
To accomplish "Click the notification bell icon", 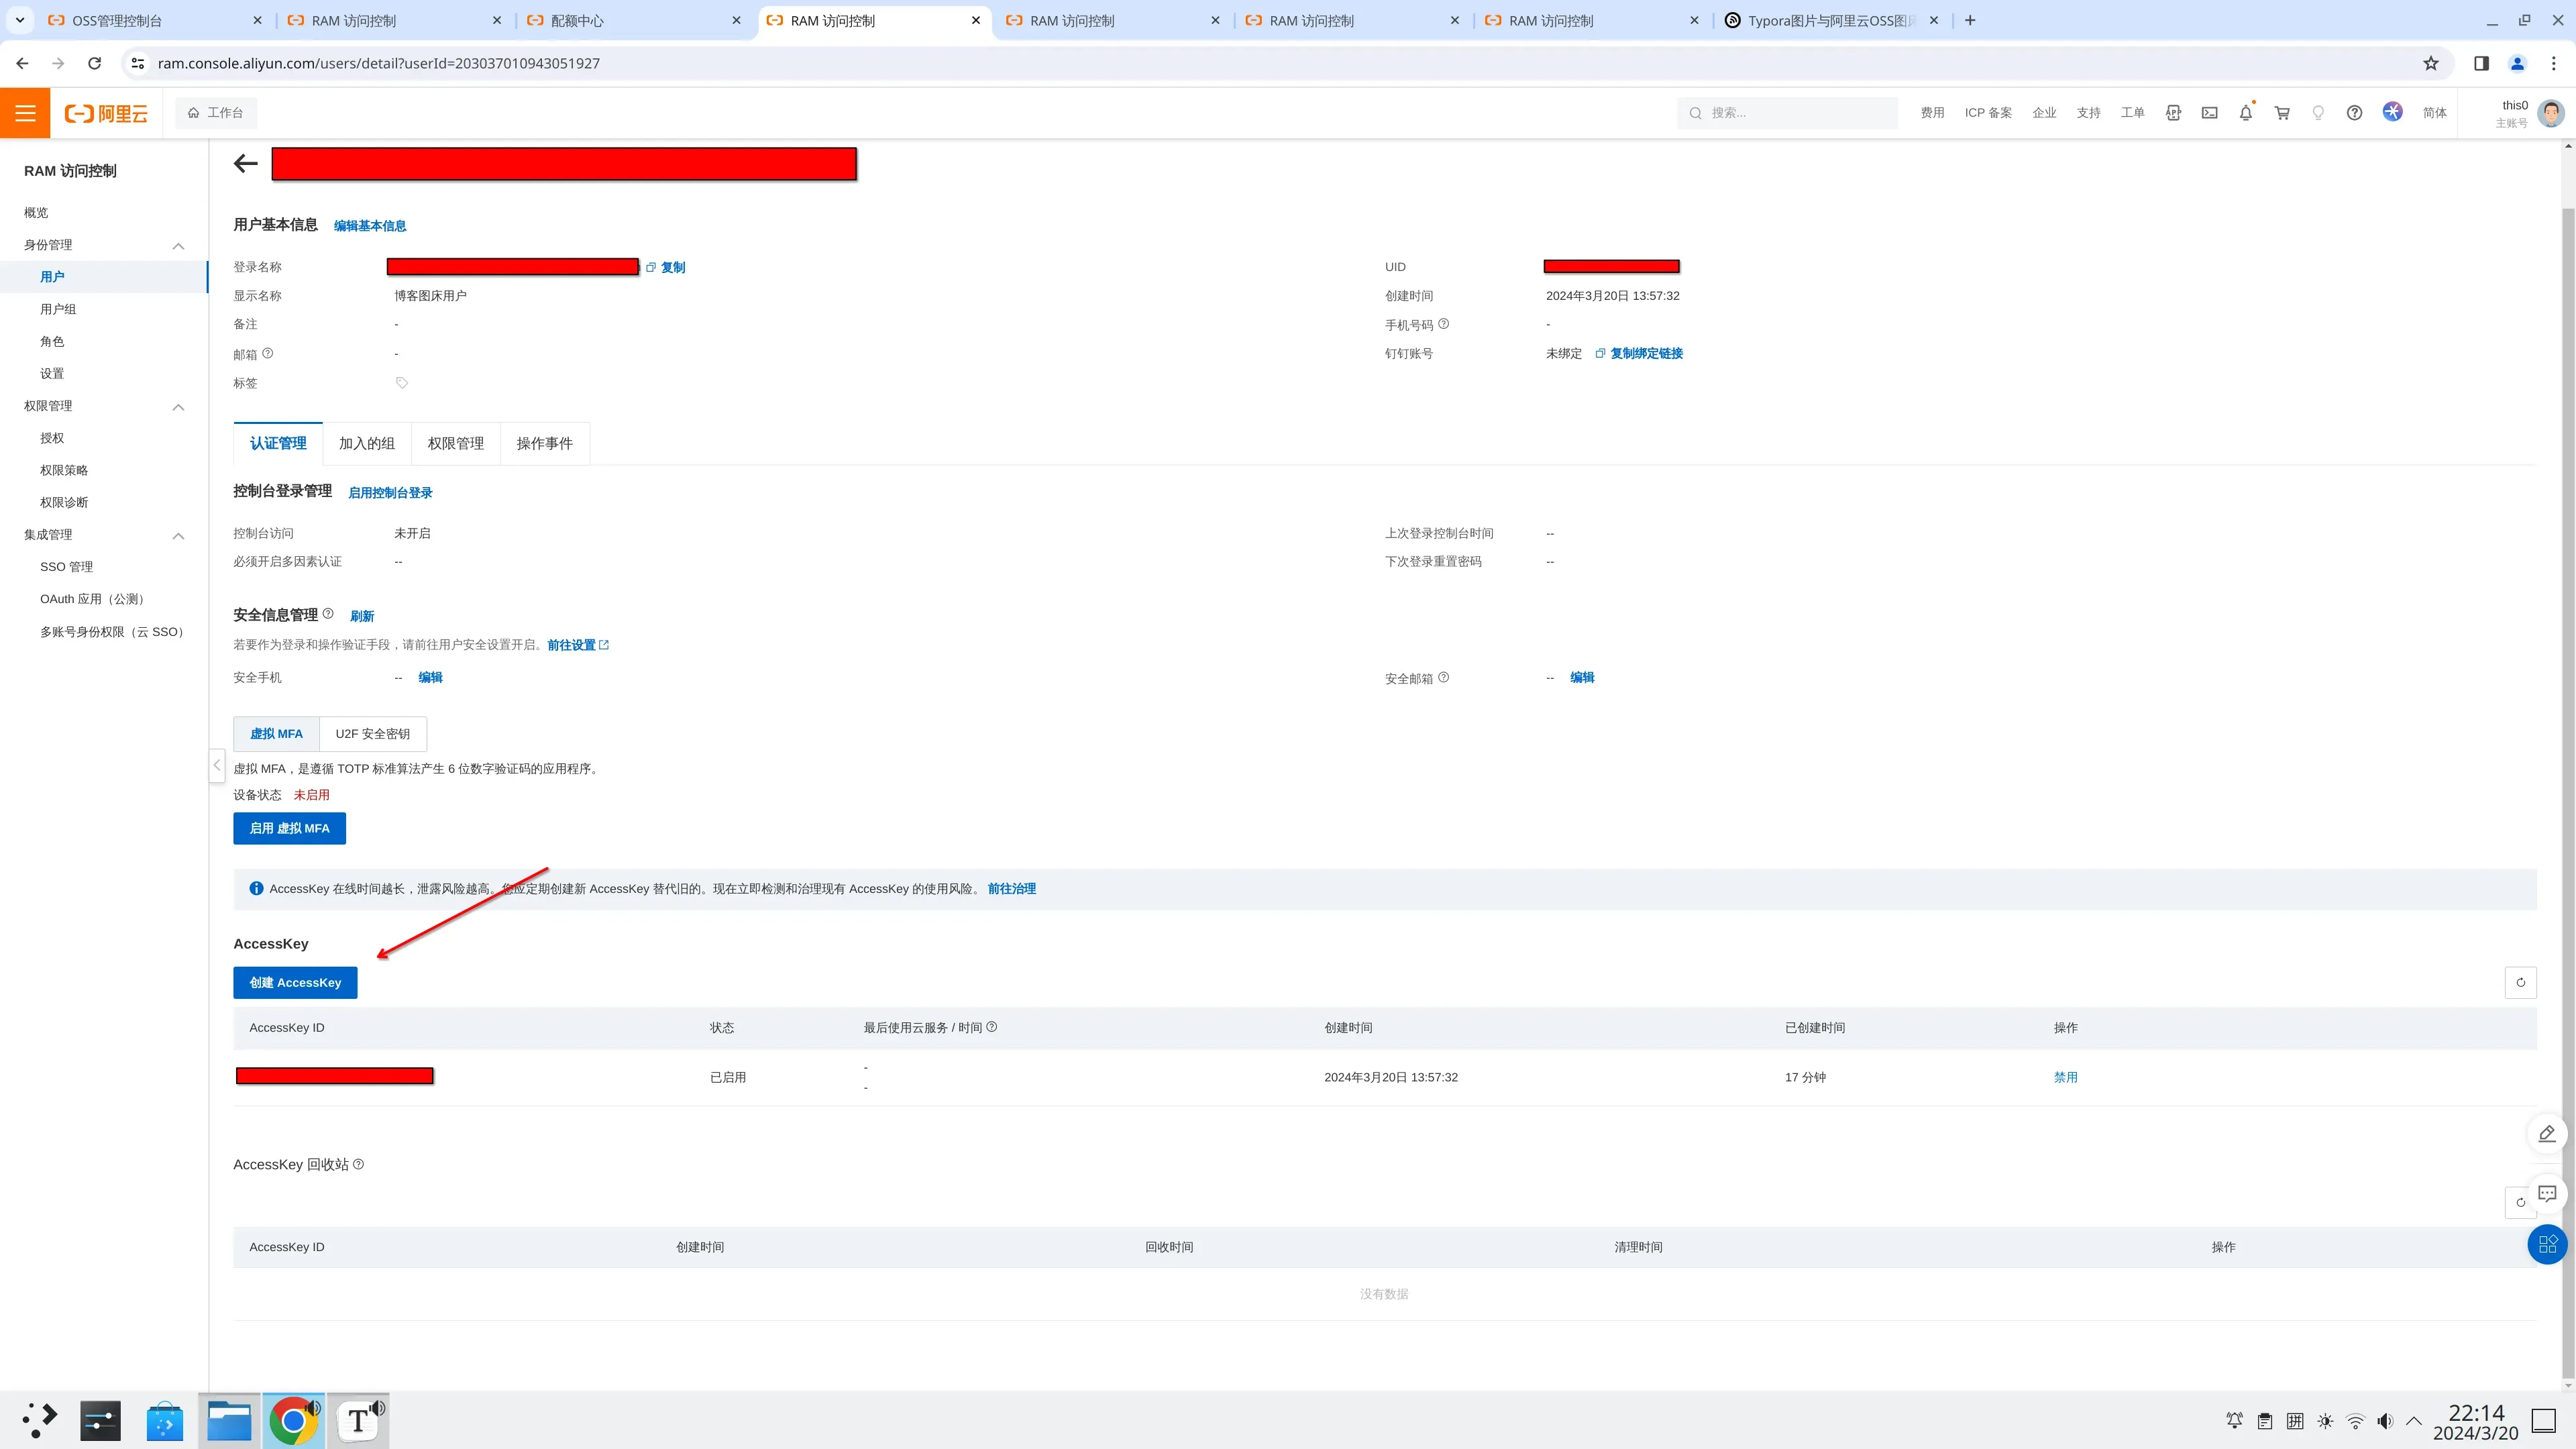I will (2245, 113).
